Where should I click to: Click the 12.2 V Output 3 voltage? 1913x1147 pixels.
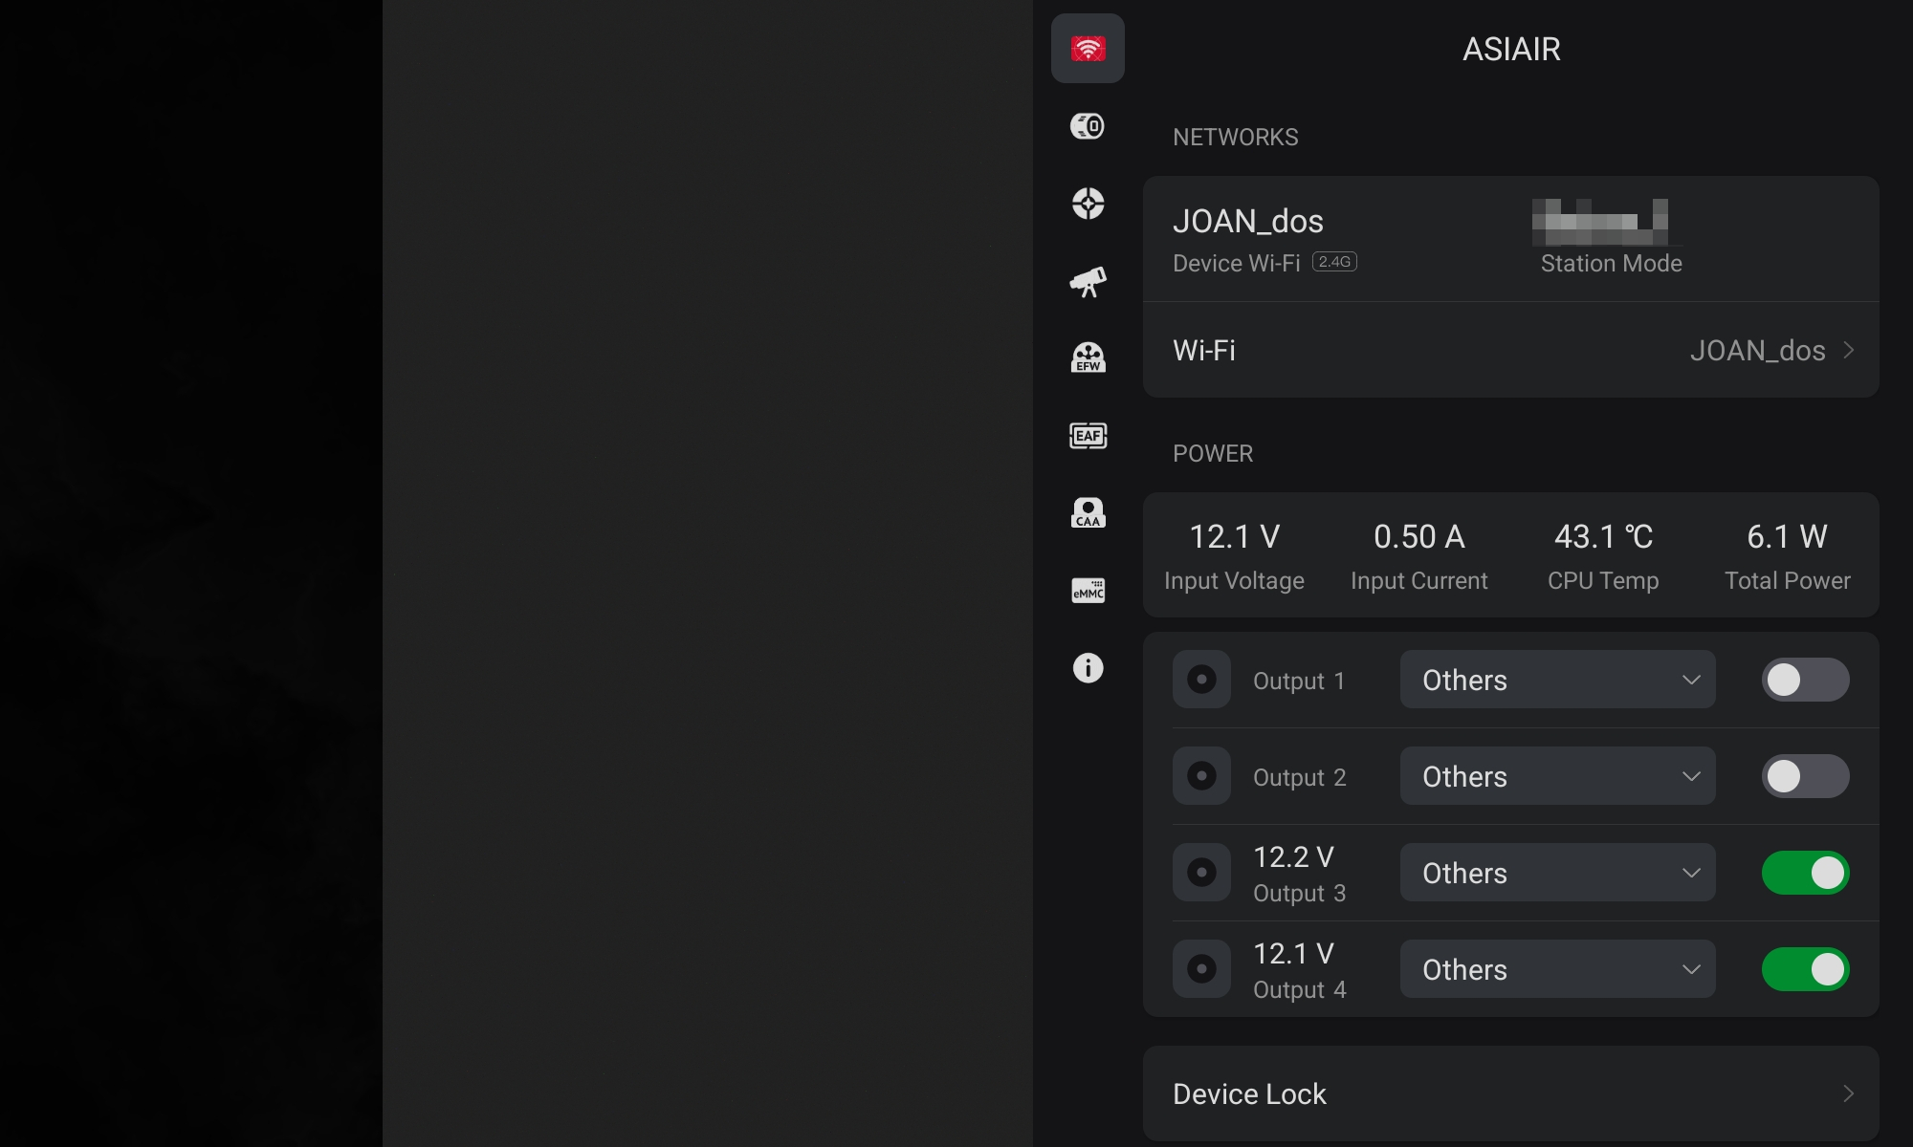pos(1293,857)
